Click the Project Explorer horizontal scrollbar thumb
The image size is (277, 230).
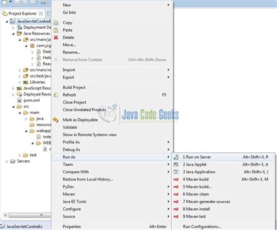(30, 215)
